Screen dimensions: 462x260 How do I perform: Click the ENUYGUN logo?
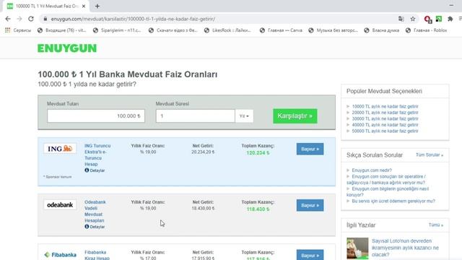[x=67, y=48]
